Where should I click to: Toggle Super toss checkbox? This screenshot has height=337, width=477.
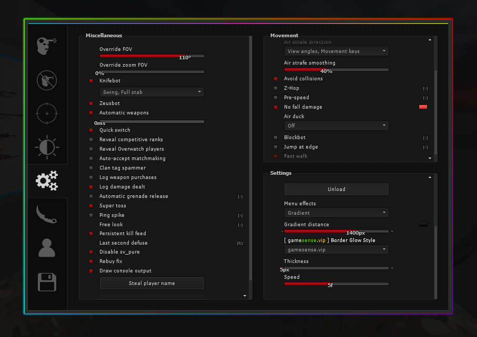tap(91, 206)
